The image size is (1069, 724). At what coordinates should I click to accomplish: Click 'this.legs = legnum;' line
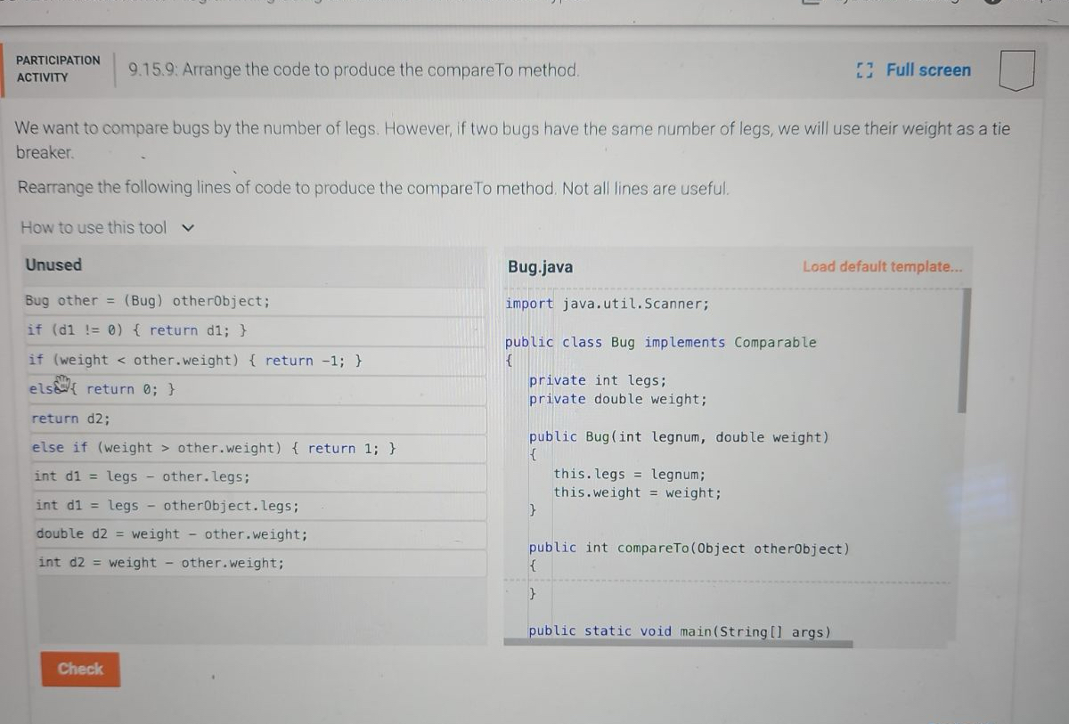point(630,475)
